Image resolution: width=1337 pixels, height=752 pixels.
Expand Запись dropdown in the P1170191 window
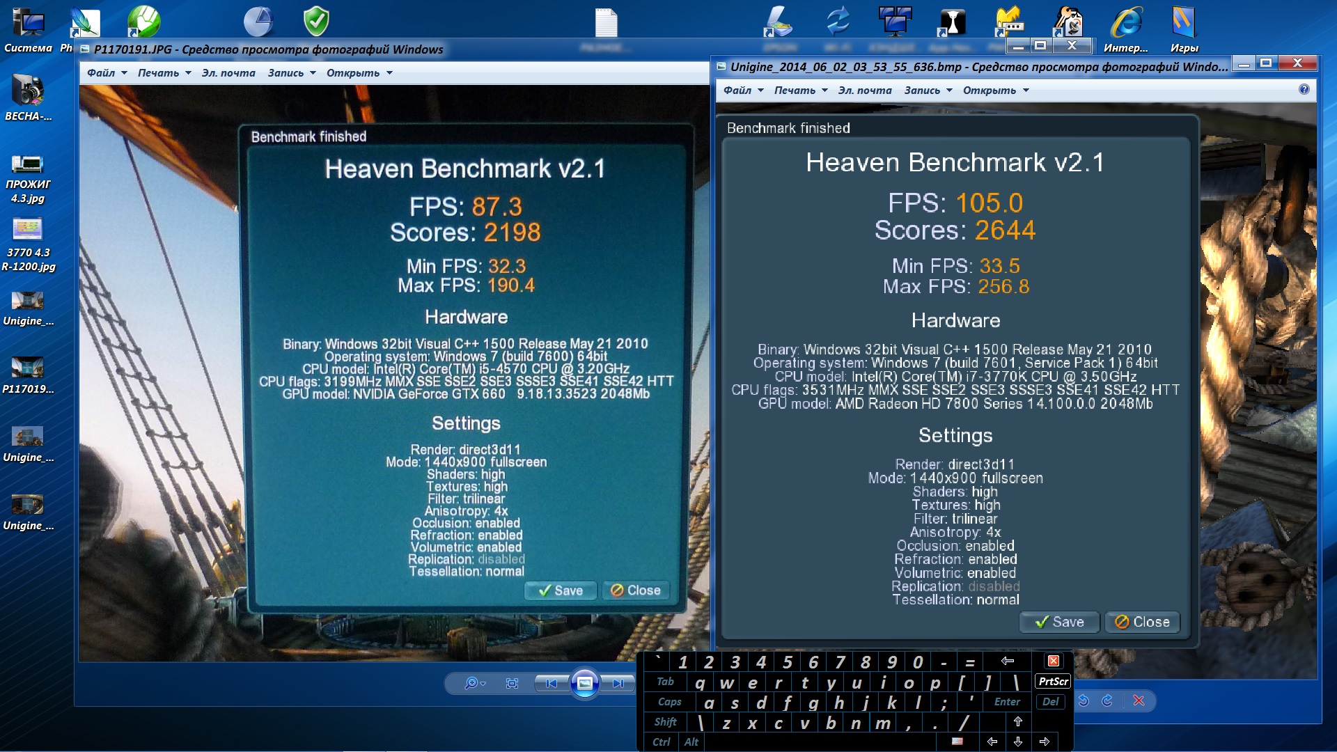pos(292,72)
